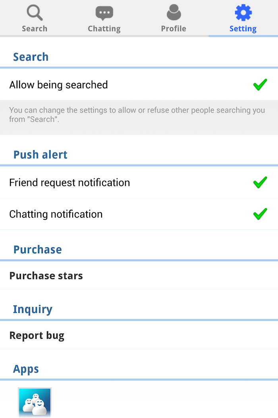
Task: Switch to the Chatting tab label
Action: click(104, 29)
